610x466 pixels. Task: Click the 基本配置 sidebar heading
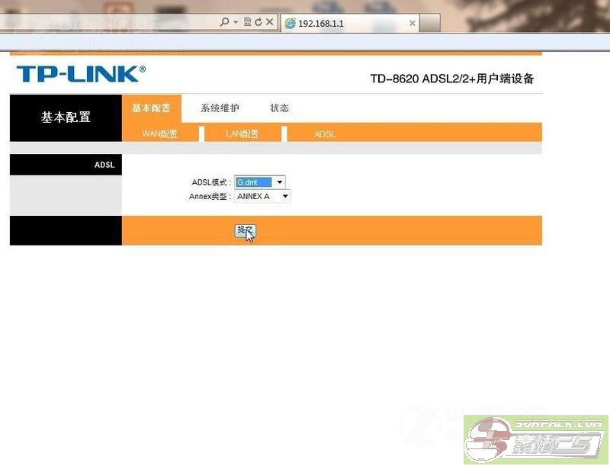(x=66, y=117)
